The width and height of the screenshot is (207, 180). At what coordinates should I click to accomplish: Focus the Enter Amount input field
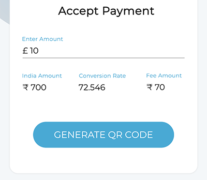[x=103, y=51]
